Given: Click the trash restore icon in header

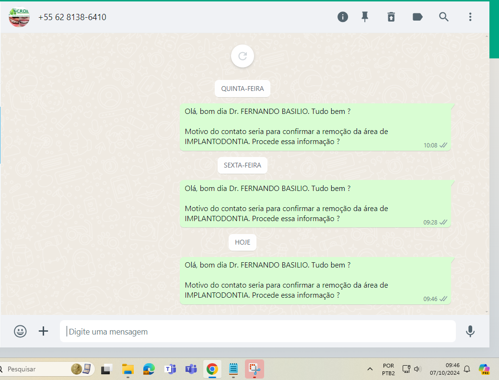Looking at the screenshot, I should click(x=391, y=17).
